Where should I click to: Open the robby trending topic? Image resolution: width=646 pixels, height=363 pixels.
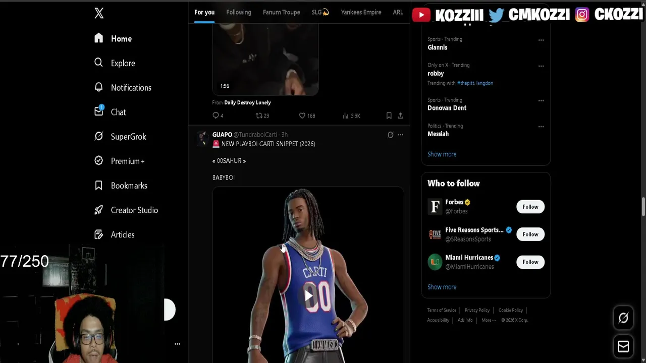tap(436, 74)
